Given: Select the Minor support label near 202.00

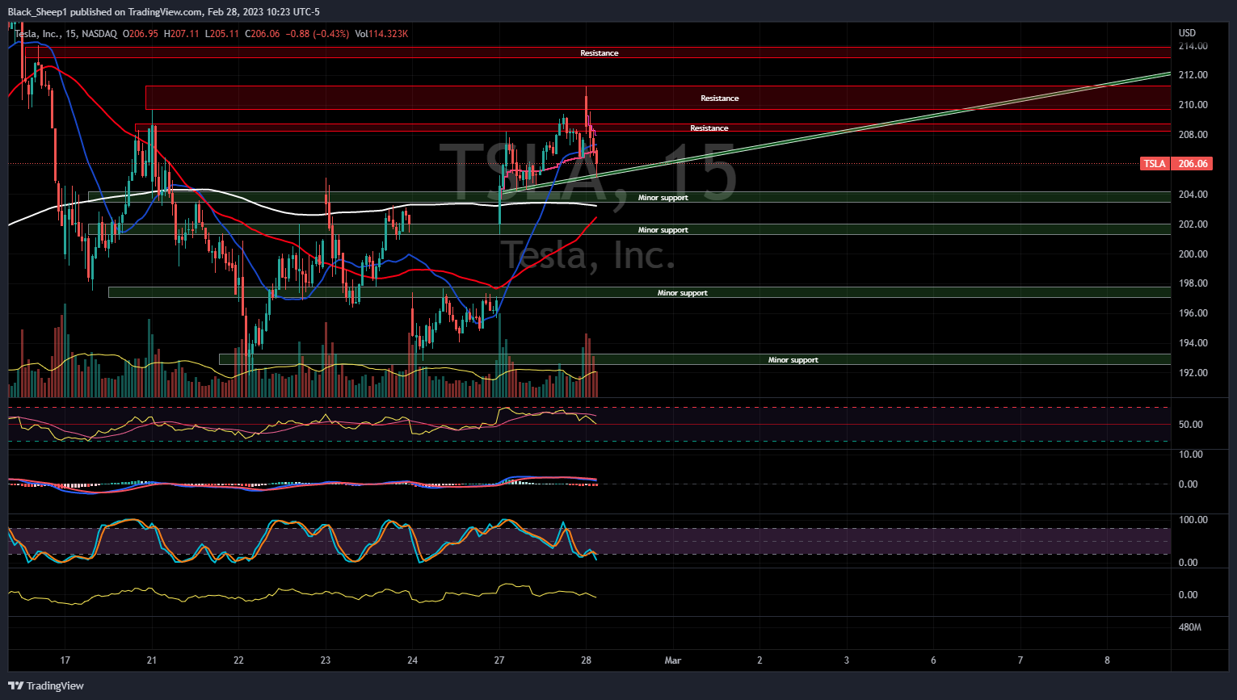Looking at the screenshot, I should [663, 230].
